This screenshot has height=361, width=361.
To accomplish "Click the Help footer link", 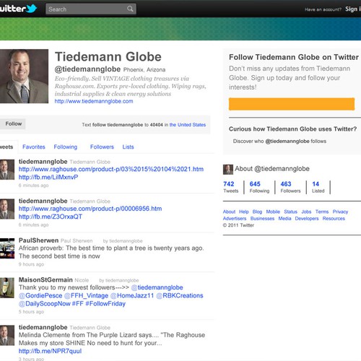I will [244, 212].
